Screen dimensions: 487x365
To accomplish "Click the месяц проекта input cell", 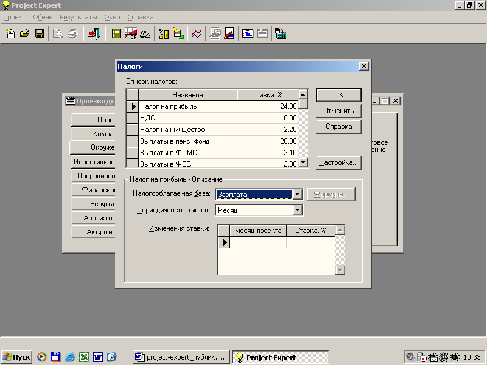I will (x=258, y=242).
